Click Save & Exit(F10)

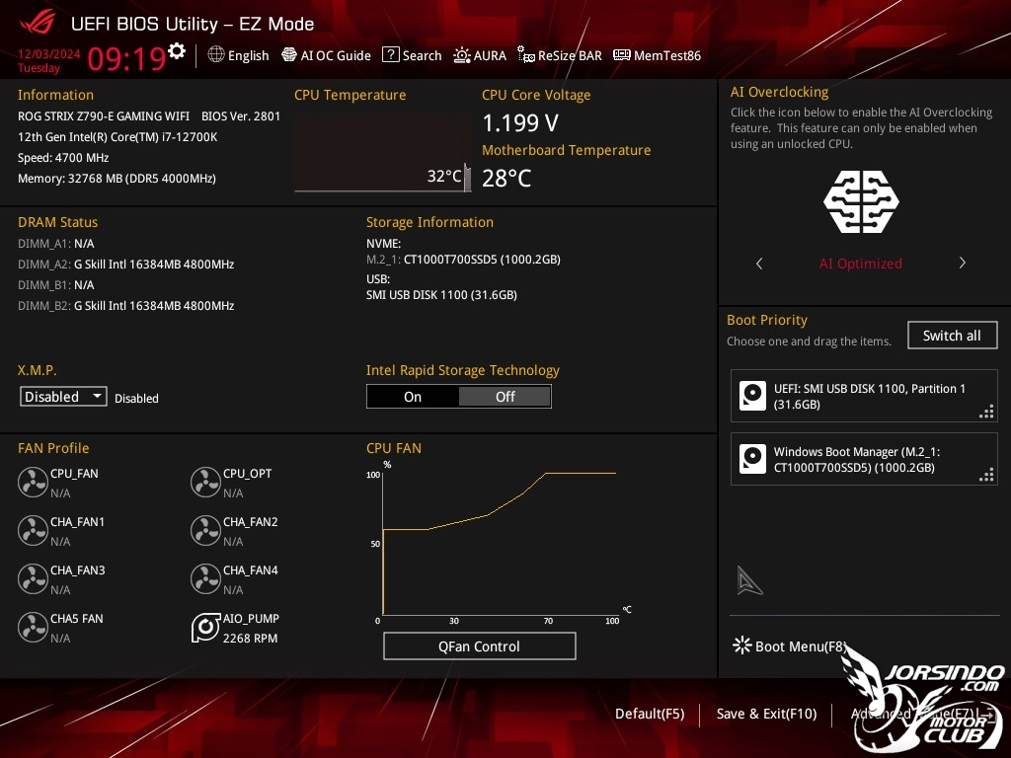[766, 714]
